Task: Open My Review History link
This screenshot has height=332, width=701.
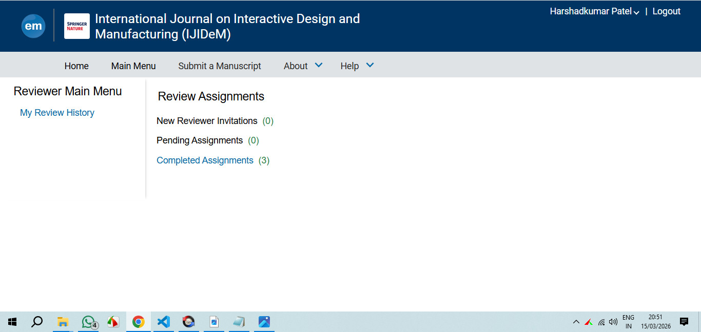Action: (x=57, y=113)
